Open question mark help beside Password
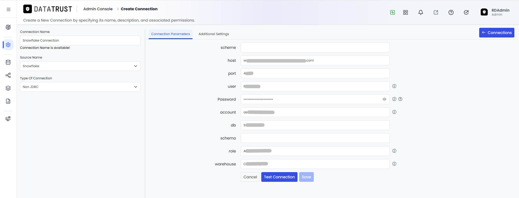The height and width of the screenshot is (198, 519). pos(400,99)
